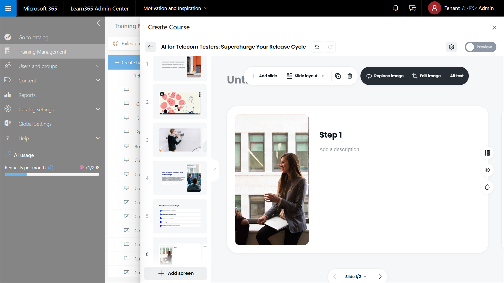
Task: Open the Microsoft 365 app launcher
Action: [x=8, y=8]
